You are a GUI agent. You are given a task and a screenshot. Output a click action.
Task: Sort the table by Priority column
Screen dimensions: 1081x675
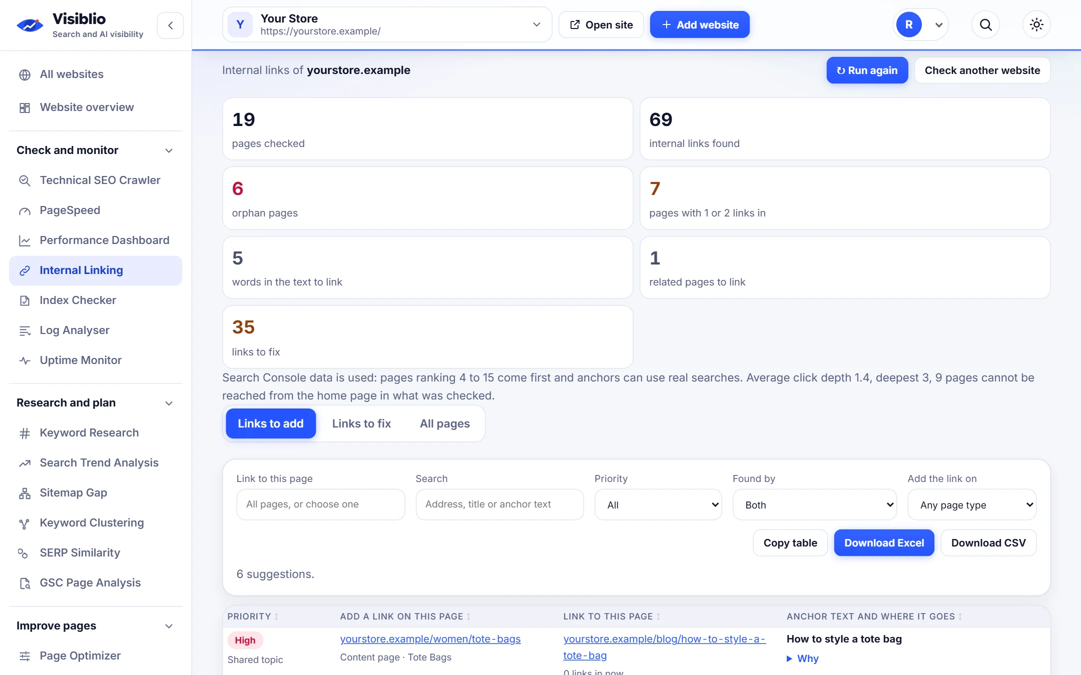pos(253,616)
